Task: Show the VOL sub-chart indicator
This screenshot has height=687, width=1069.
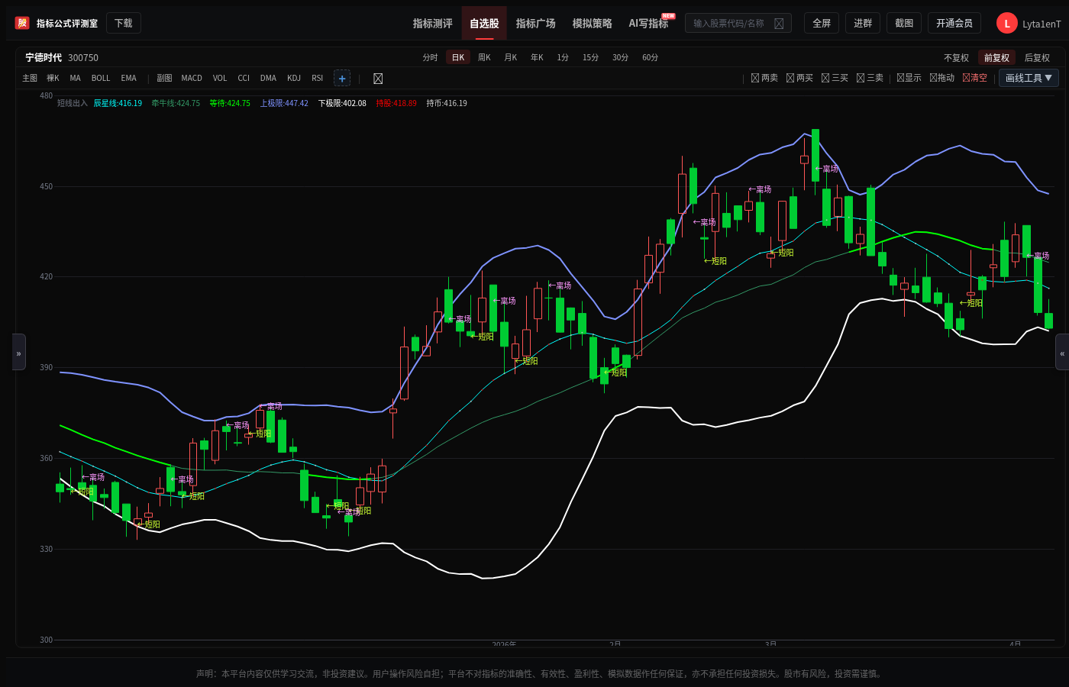Action: tap(220, 79)
